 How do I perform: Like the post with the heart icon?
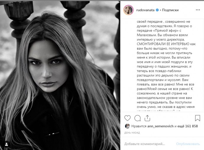(127, 118)
